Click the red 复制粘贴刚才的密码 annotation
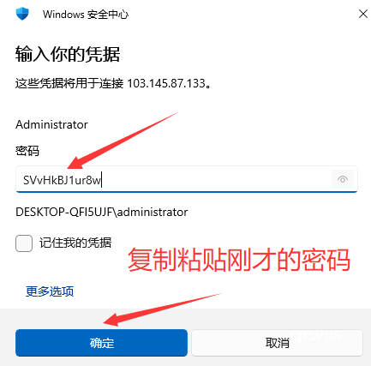This screenshot has width=371, height=366. pyautogui.click(x=239, y=260)
